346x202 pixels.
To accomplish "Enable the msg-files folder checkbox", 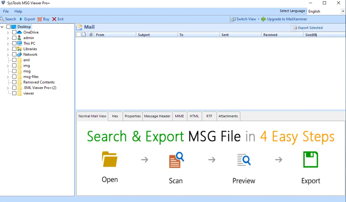I will 14,76.
